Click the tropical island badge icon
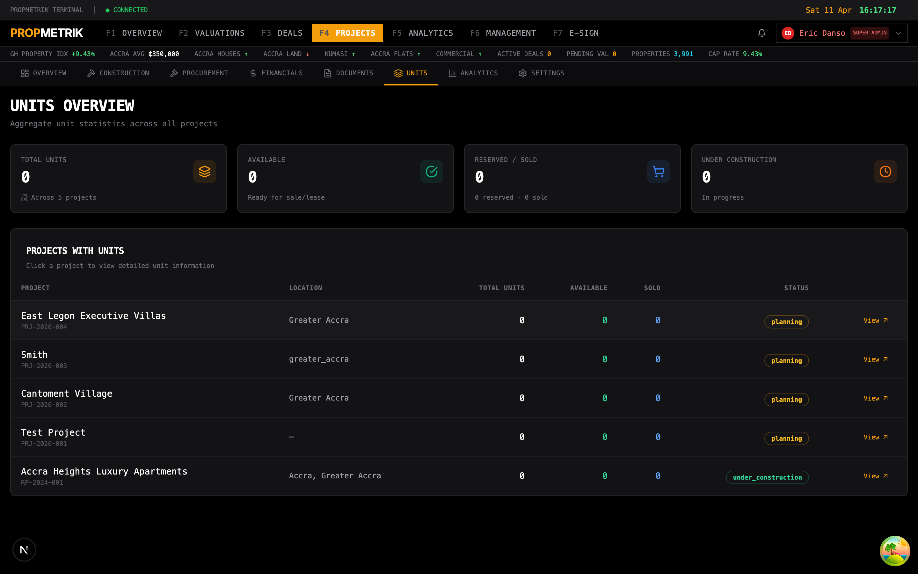Viewport: 918px width, 574px height. point(895,551)
